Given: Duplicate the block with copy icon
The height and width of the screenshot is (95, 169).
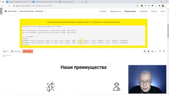Looking at the screenshot, I should pyautogui.click(x=144, y=51).
